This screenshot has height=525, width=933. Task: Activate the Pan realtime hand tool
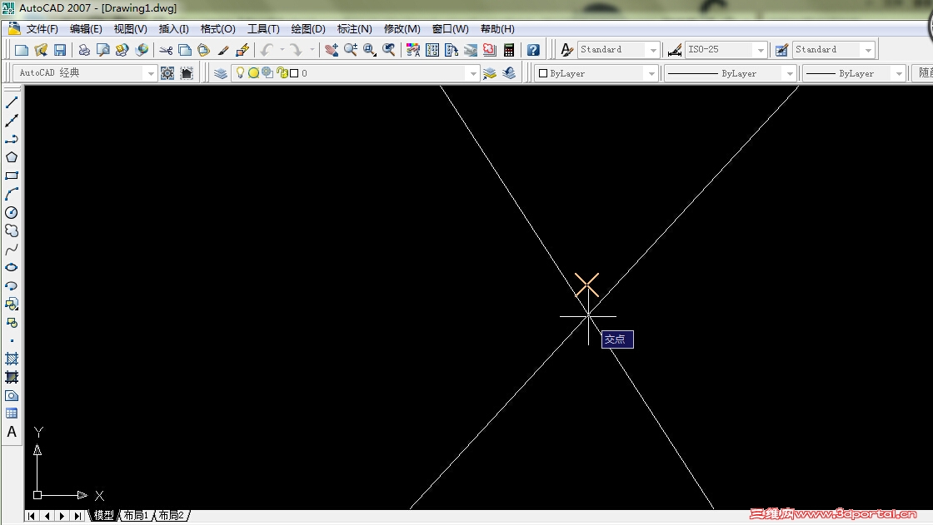pyautogui.click(x=332, y=50)
